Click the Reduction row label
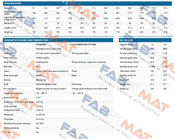 [x=8, y=8]
